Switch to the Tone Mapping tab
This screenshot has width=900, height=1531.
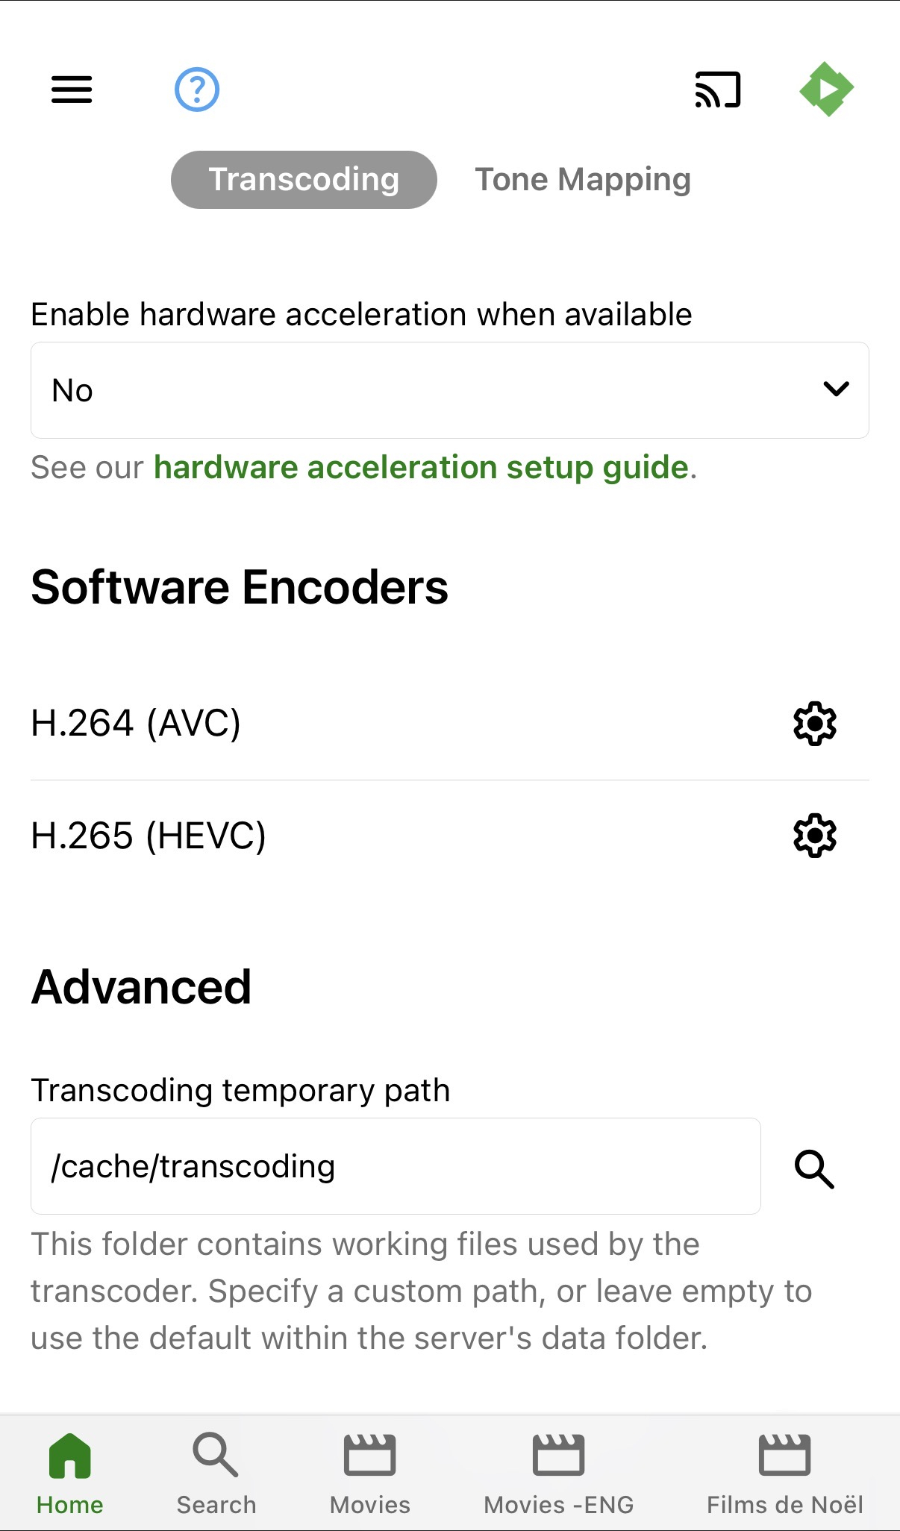[x=583, y=180]
